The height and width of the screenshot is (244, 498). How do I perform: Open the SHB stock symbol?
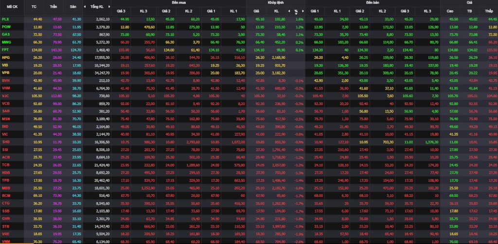pyautogui.click(x=5, y=142)
